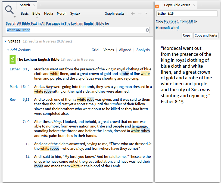The height and width of the screenshot is (183, 221).
Task: Run search with the go arrow icon
Action: coord(147,30)
